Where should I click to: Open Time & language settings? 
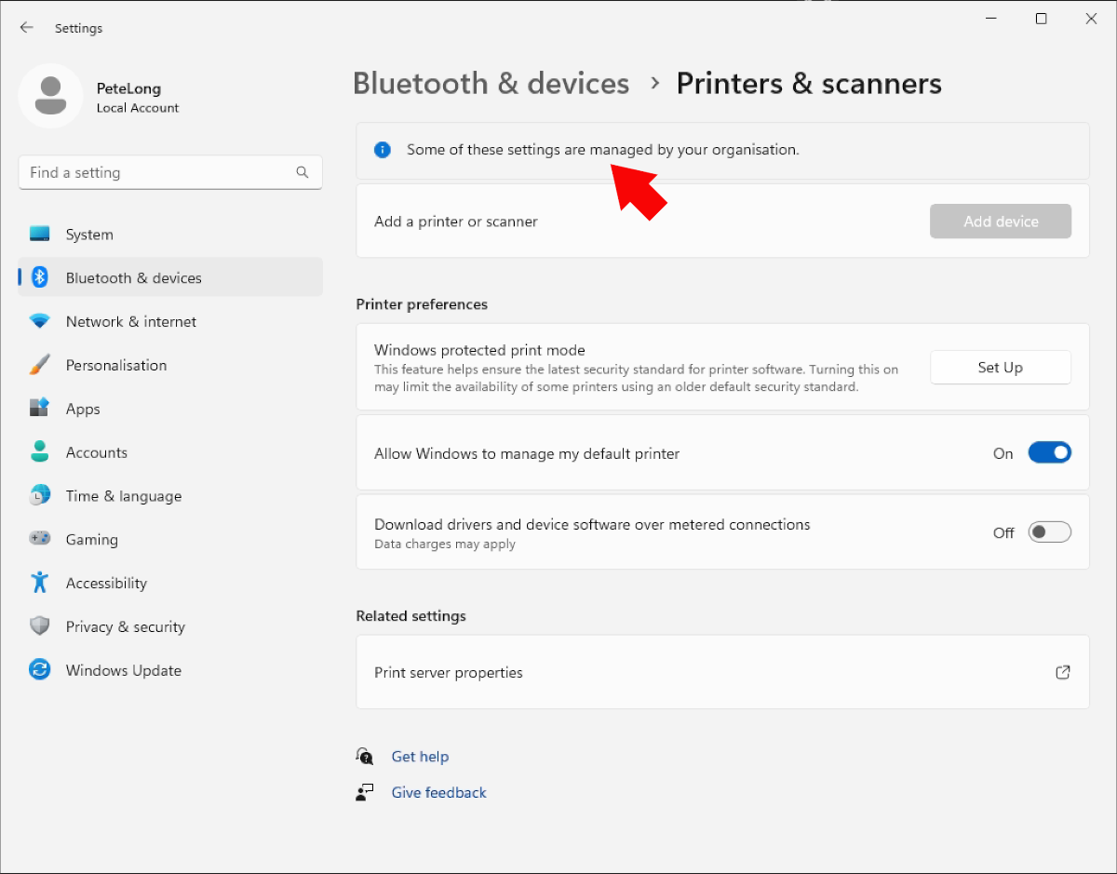click(170, 496)
